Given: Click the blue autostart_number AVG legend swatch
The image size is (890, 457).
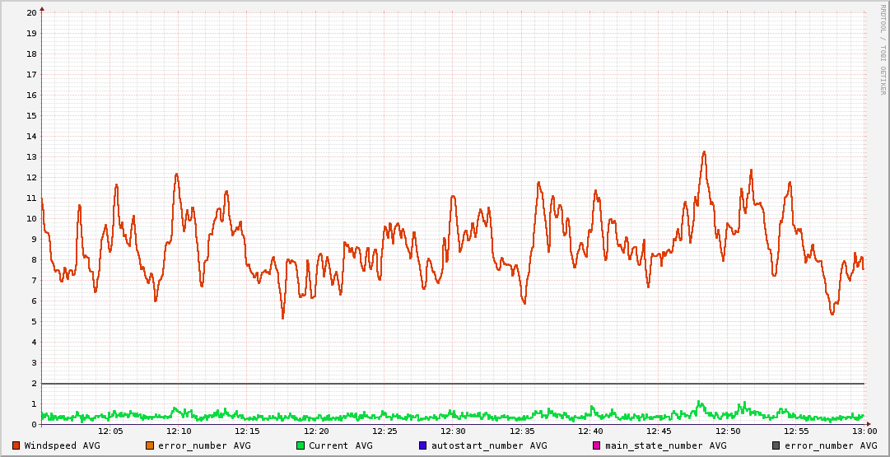Looking at the screenshot, I should (x=423, y=445).
